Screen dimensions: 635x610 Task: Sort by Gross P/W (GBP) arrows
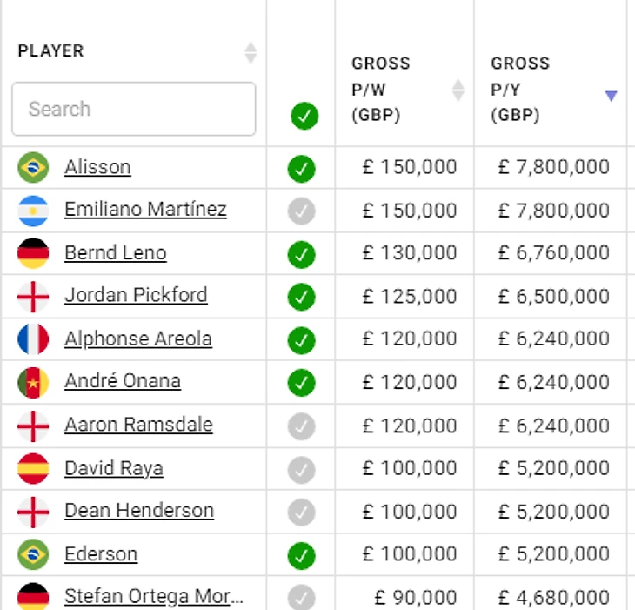(458, 90)
